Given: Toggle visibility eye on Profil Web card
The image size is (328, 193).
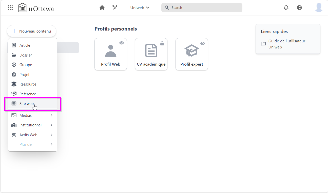Looking at the screenshot, I should (x=122, y=43).
